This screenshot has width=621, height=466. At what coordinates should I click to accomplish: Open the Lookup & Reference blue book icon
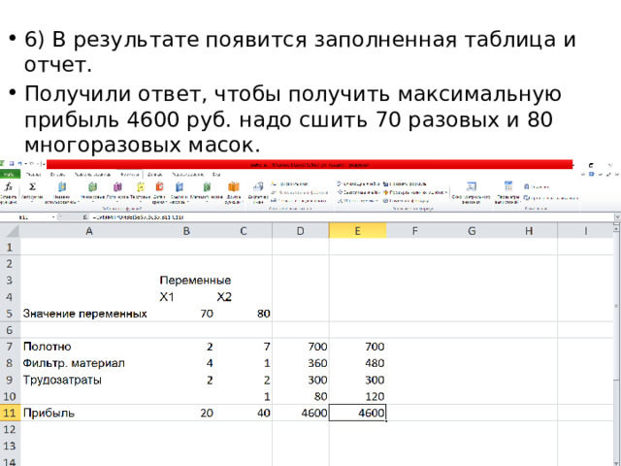(x=180, y=186)
